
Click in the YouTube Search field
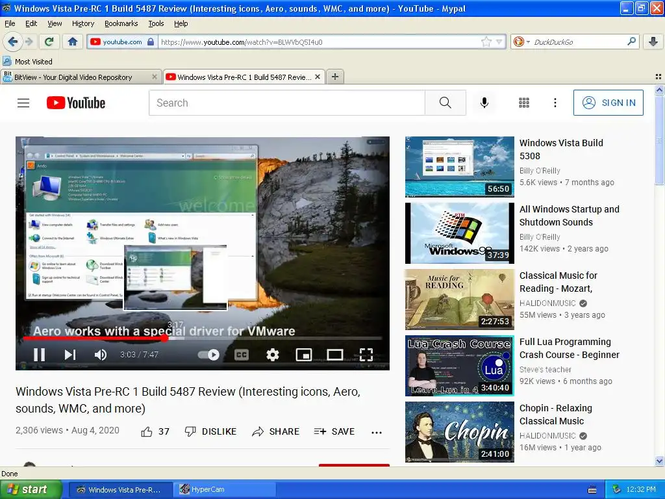click(286, 103)
